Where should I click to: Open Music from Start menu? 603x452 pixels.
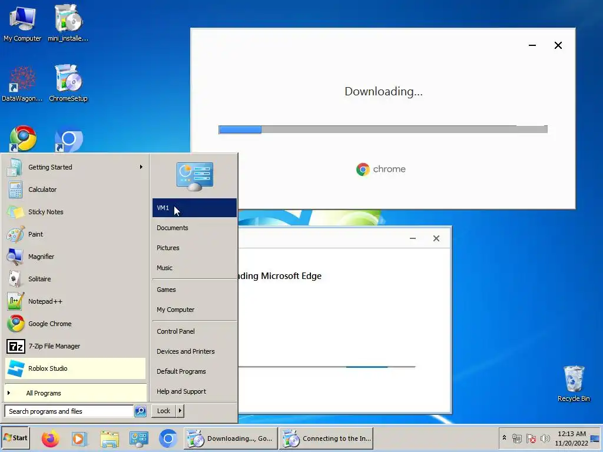pos(194,268)
